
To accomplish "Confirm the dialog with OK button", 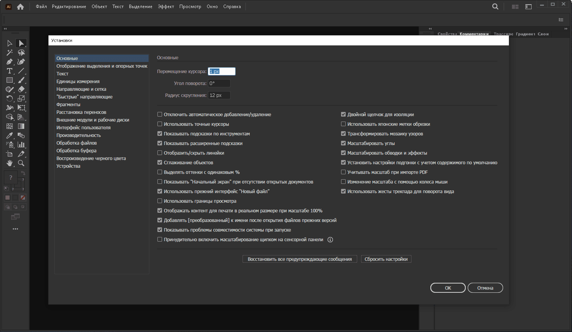I will click(448, 288).
